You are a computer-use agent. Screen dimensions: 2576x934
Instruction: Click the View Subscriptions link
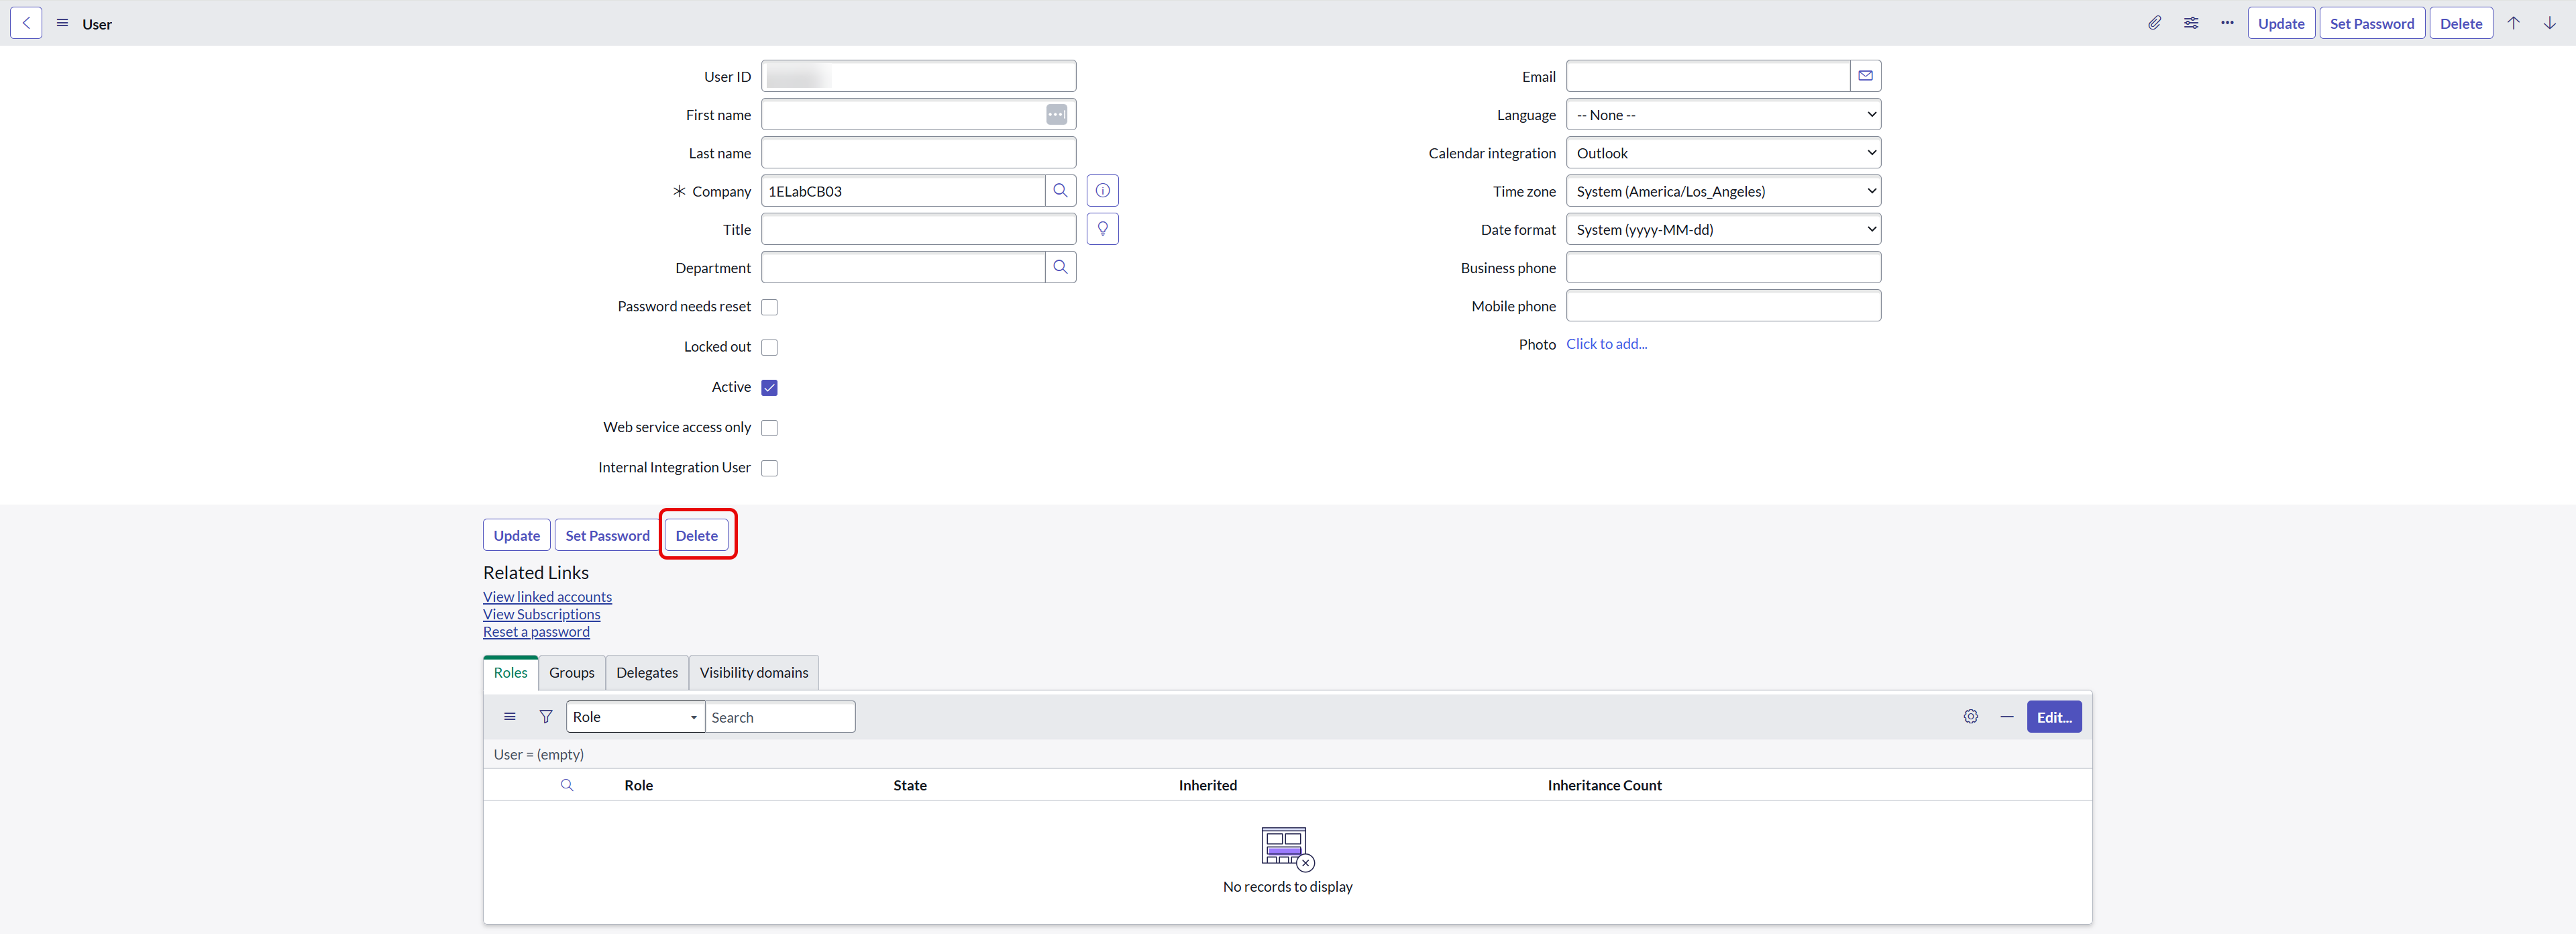[x=541, y=614]
